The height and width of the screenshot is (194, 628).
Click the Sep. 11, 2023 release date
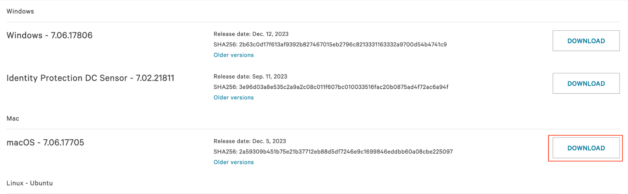tap(270, 76)
